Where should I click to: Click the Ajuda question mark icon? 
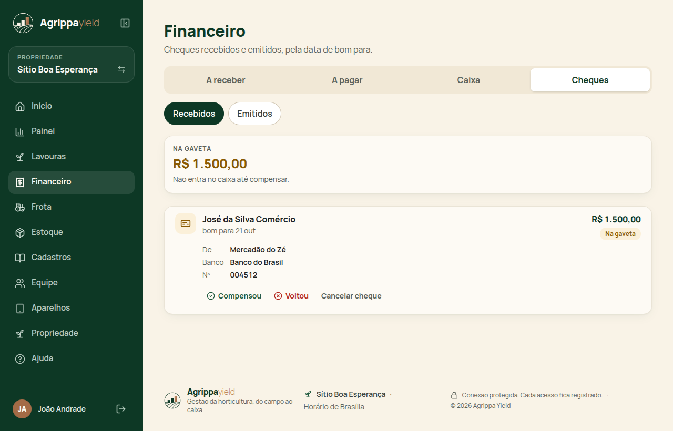click(20, 358)
